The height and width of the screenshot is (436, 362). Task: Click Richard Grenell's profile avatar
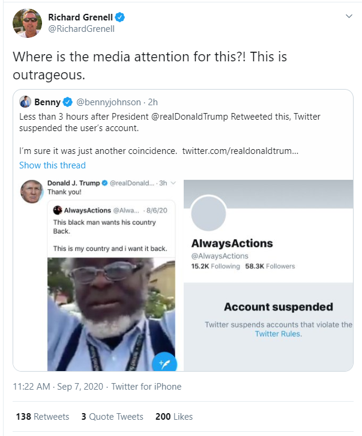coord(28,23)
